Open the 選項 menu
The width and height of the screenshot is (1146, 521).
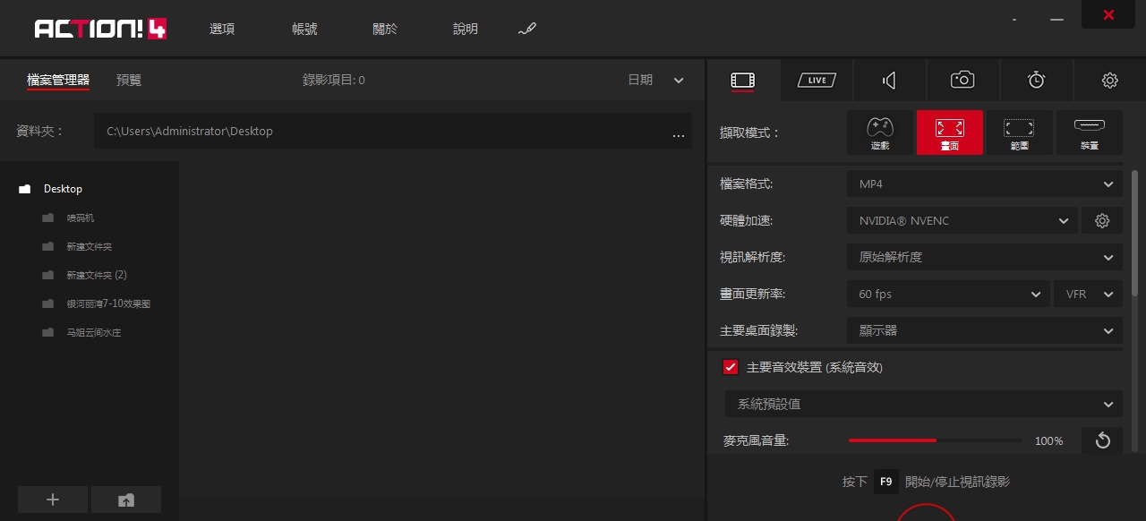click(x=221, y=29)
